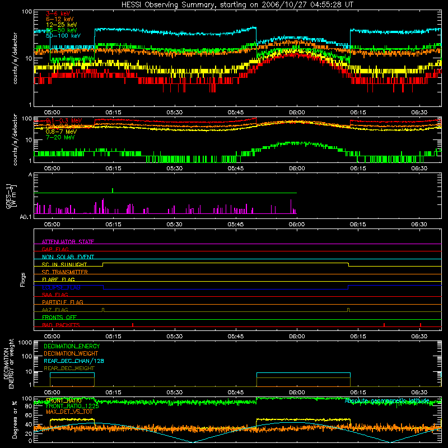The image size is (448, 448).
Task: Select the ECLIPSE_FLAG label
Action: [62, 287]
